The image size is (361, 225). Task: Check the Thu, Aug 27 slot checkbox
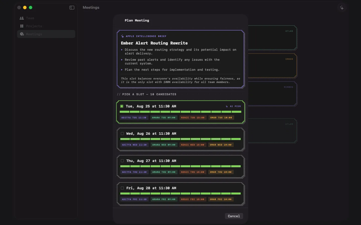(x=122, y=161)
